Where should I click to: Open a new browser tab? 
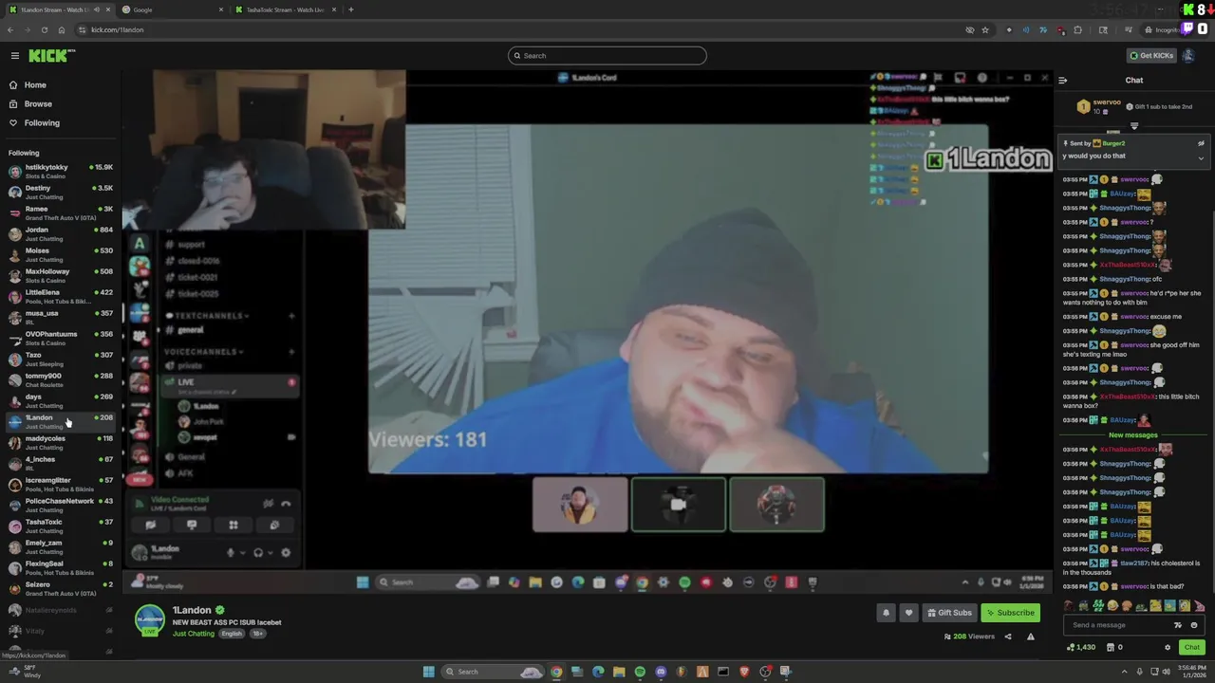tap(351, 9)
